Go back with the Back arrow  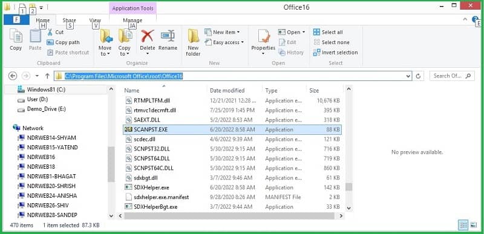coord(12,76)
